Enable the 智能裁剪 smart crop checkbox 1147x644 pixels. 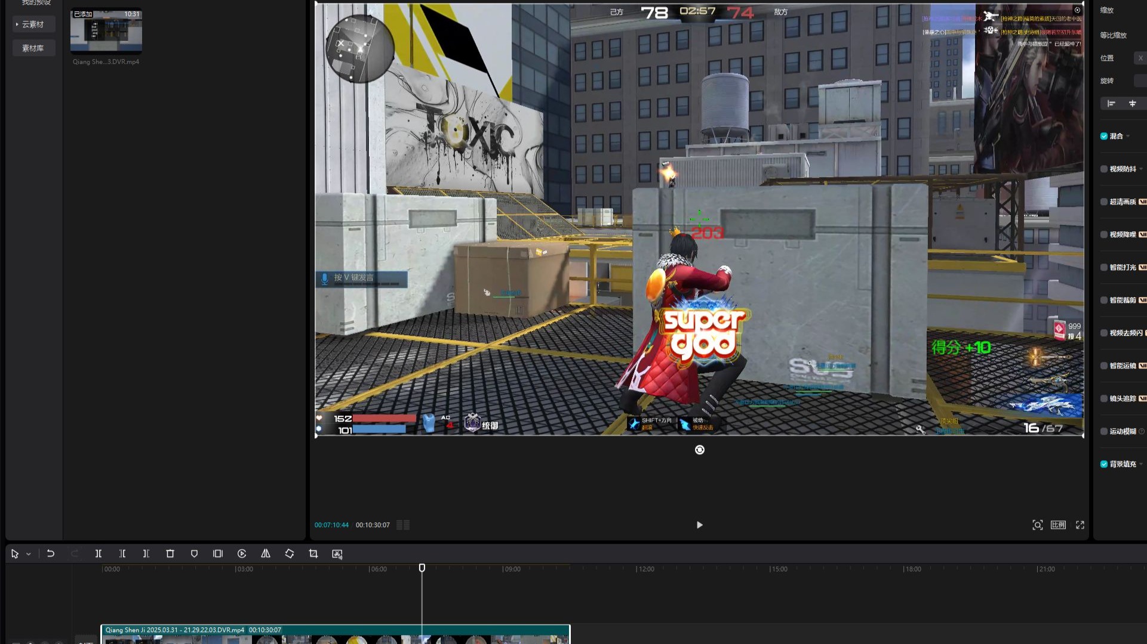(1104, 300)
